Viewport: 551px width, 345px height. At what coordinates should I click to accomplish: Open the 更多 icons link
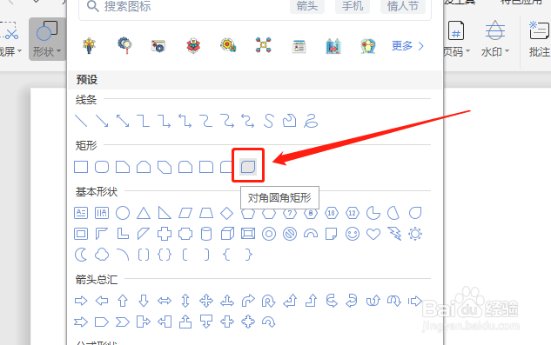(x=407, y=46)
